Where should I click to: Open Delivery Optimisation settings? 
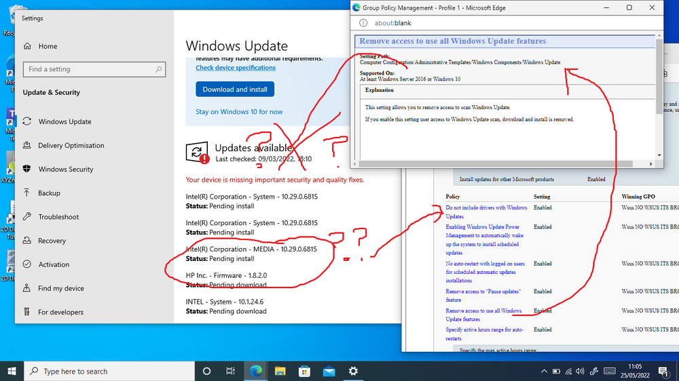tap(71, 145)
